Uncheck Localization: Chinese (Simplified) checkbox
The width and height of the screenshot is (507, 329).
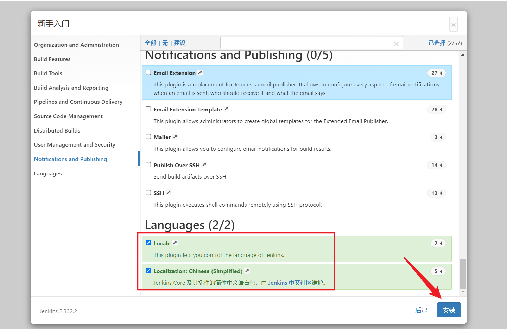(x=148, y=271)
